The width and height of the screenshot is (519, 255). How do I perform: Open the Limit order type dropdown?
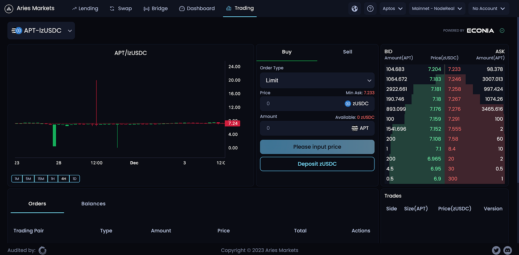click(317, 80)
